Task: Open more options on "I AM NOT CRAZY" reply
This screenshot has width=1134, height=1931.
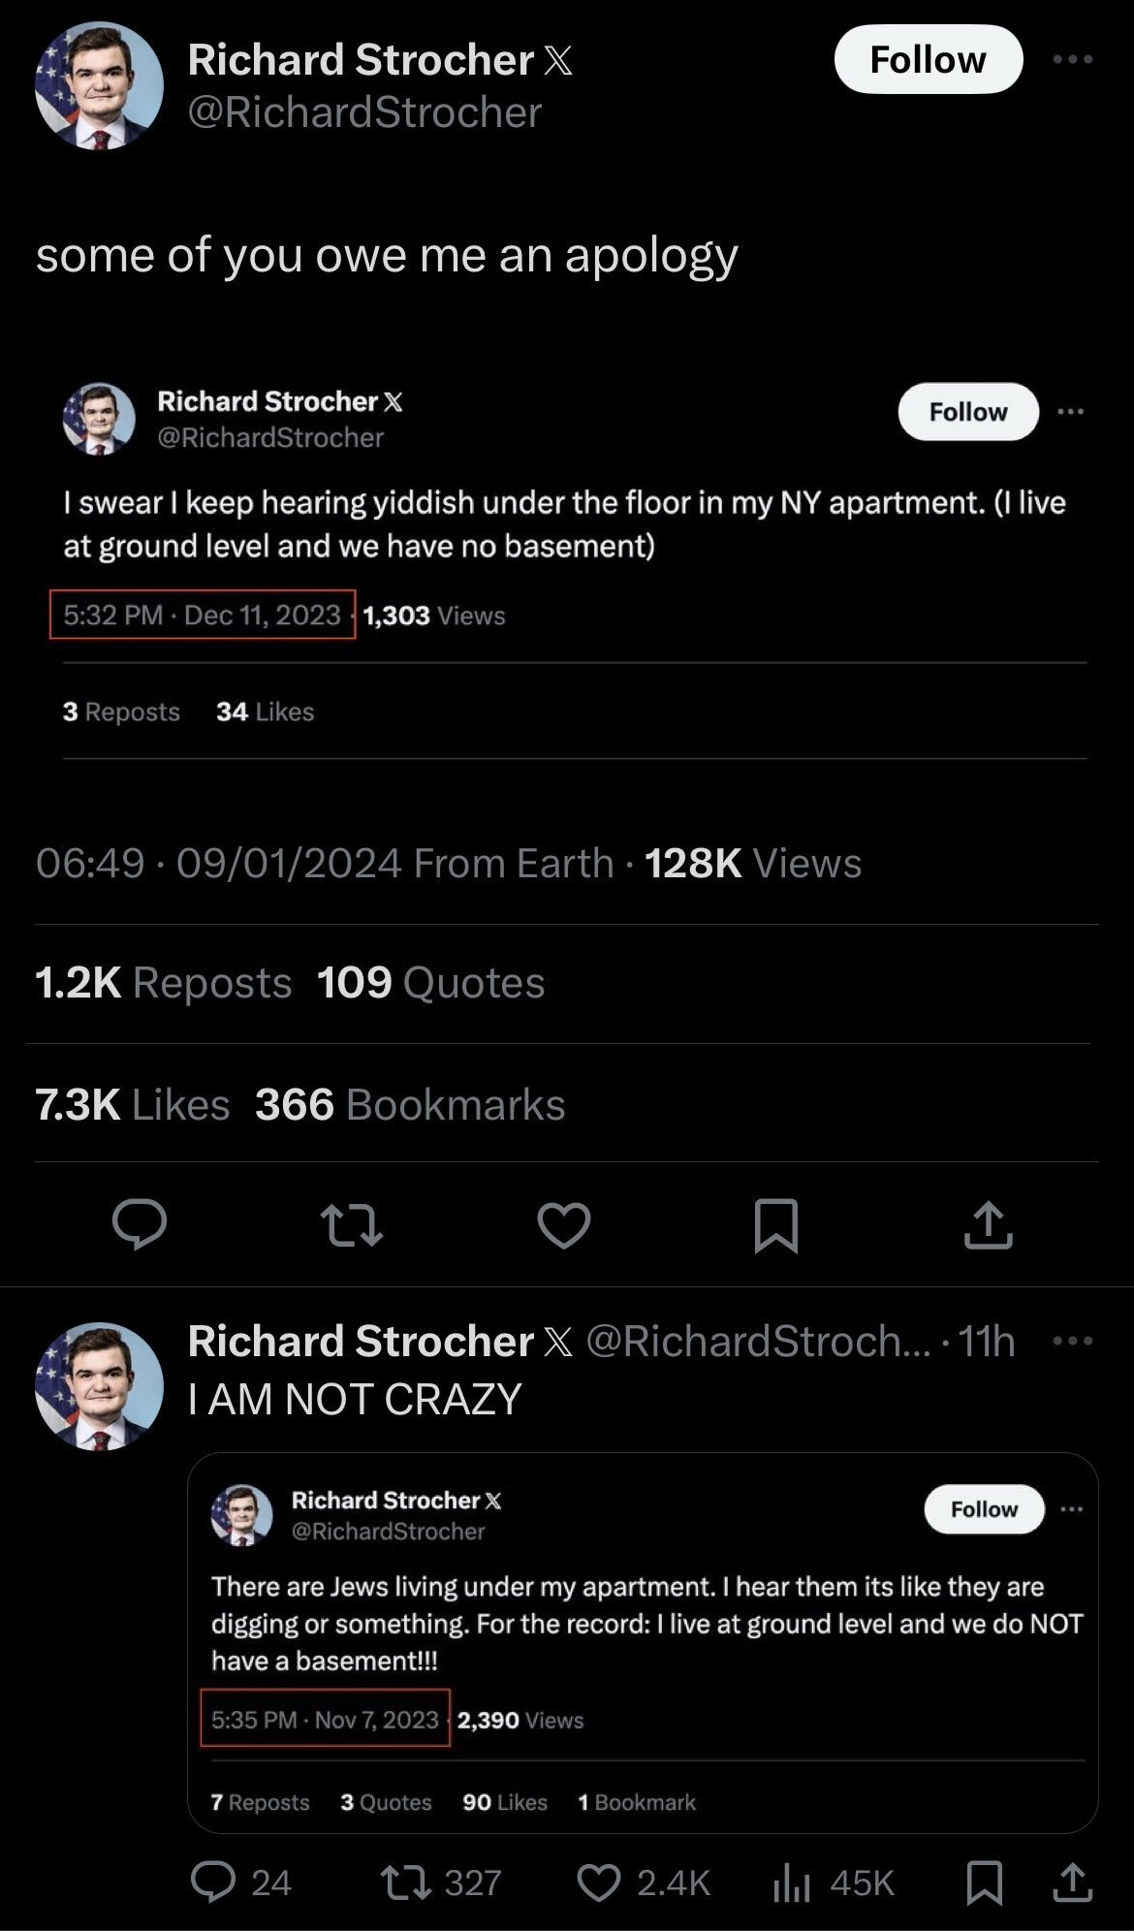Action: pyautogui.click(x=1072, y=1342)
